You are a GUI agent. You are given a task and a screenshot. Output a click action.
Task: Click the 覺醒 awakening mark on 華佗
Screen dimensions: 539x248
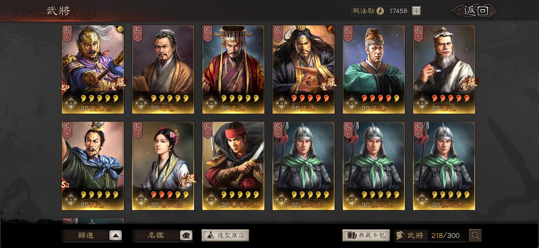(469, 83)
